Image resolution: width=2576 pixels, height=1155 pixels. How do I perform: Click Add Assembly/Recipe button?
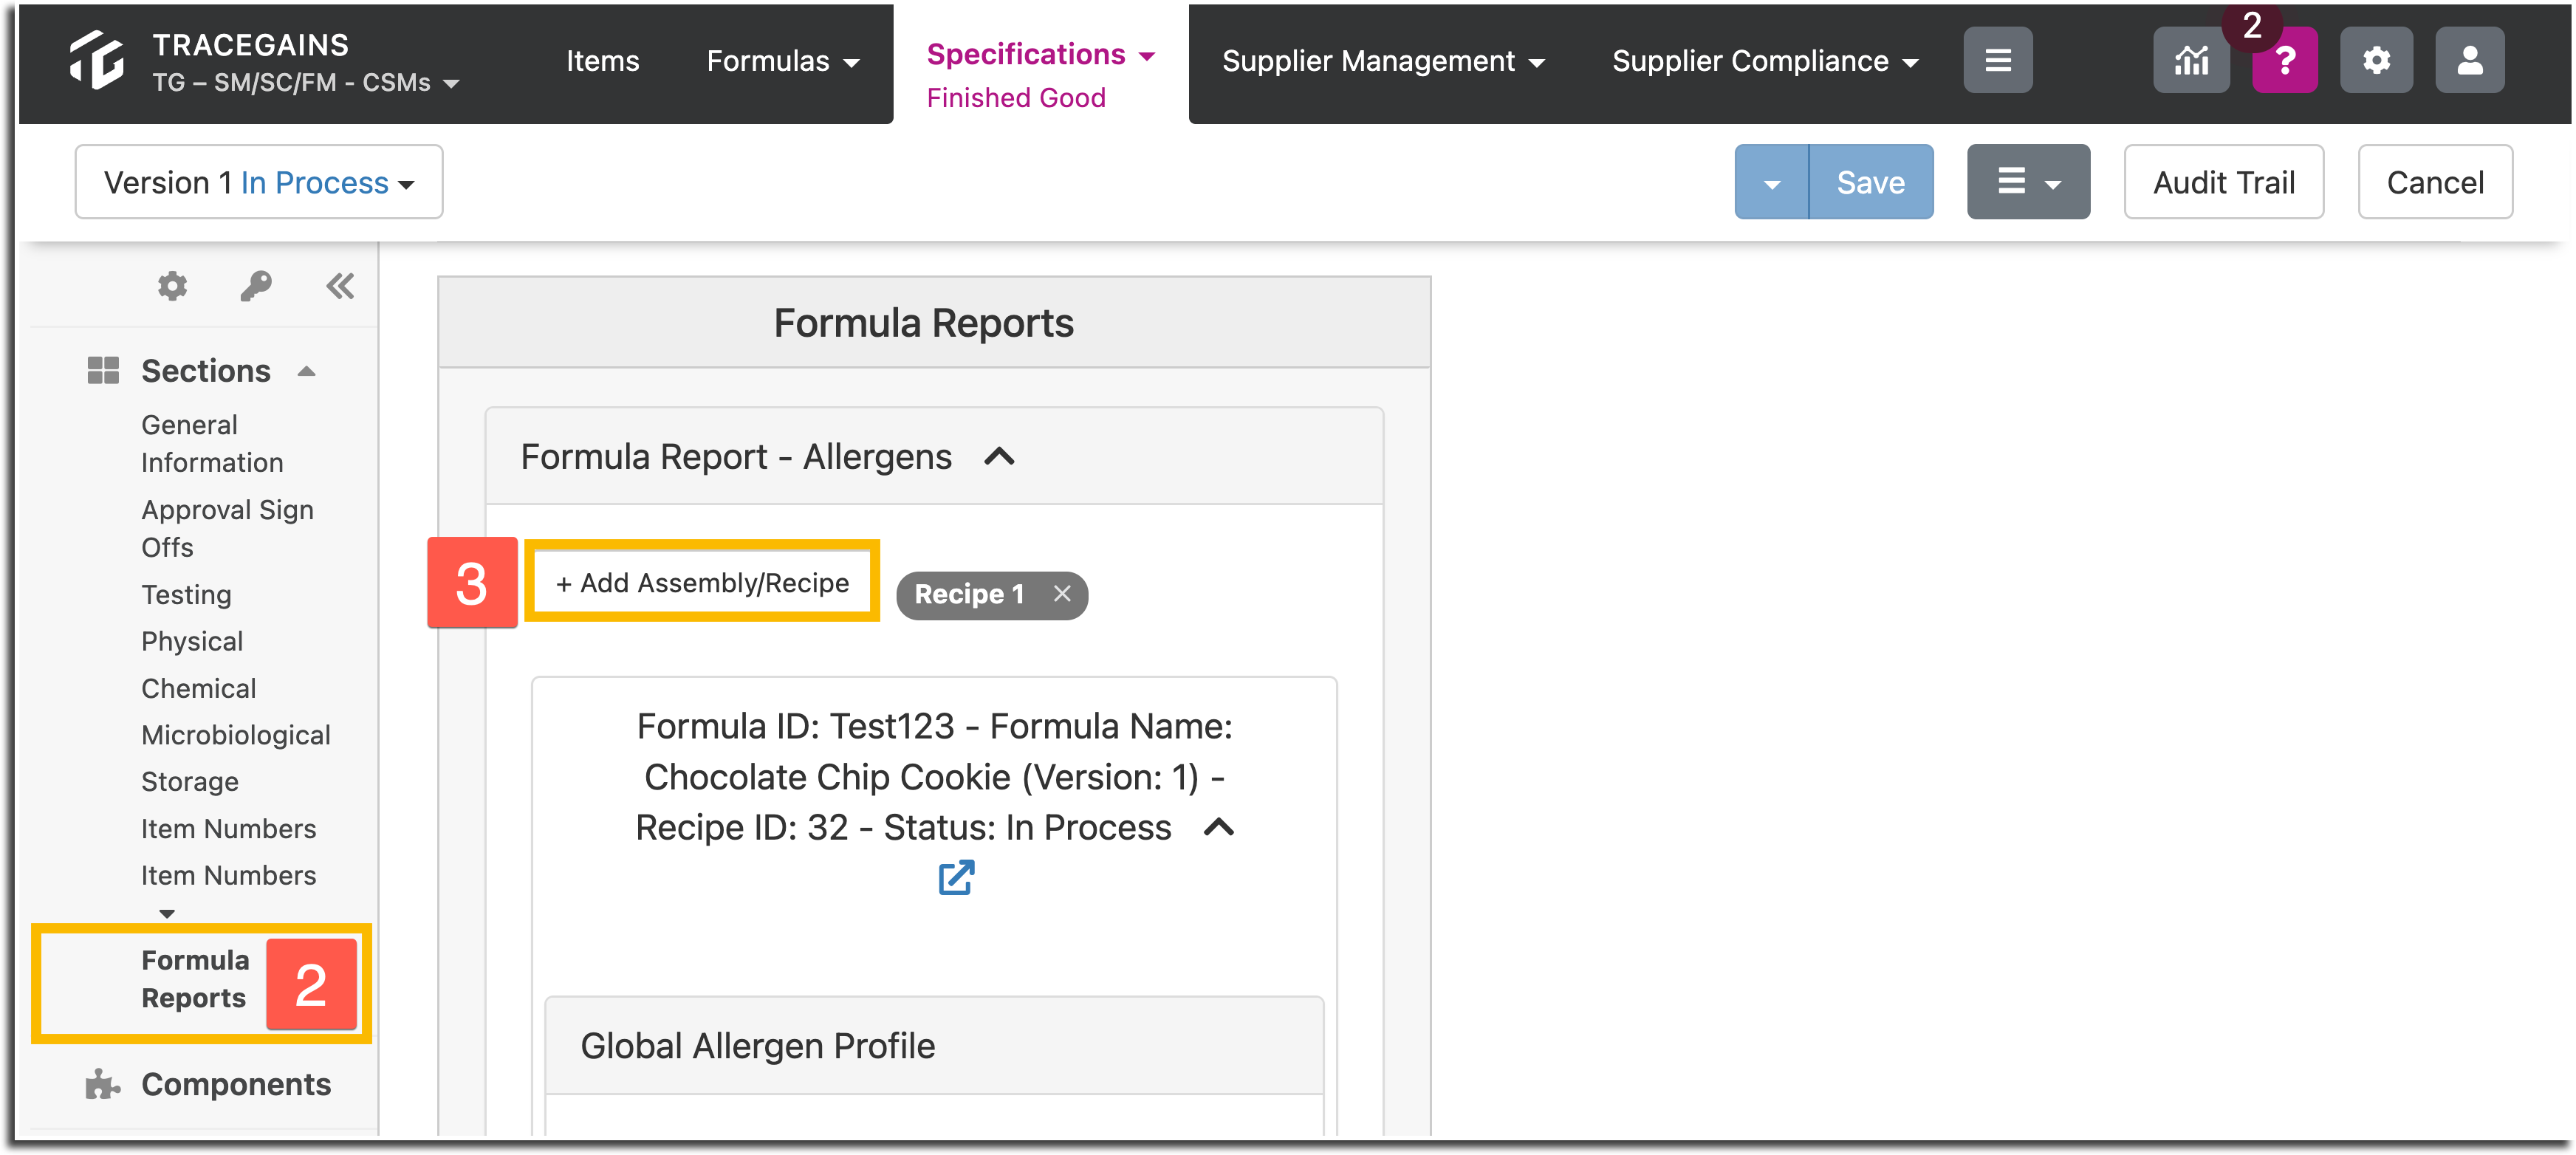click(702, 583)
